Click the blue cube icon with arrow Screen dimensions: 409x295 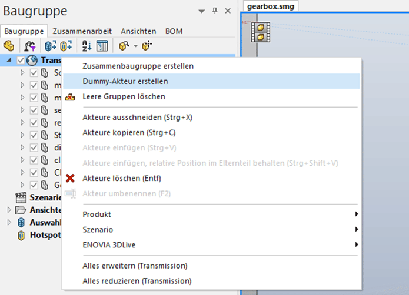point(51,45)
